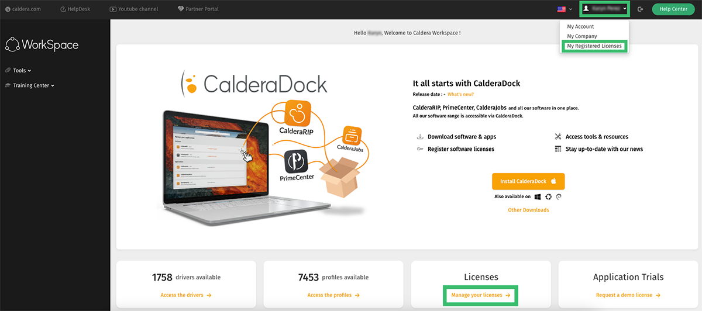The width and height of the screenshot is (702, 311).
Task: Click 'It all starts with CalderaDock' heading
Action: (x=466, y=84)
